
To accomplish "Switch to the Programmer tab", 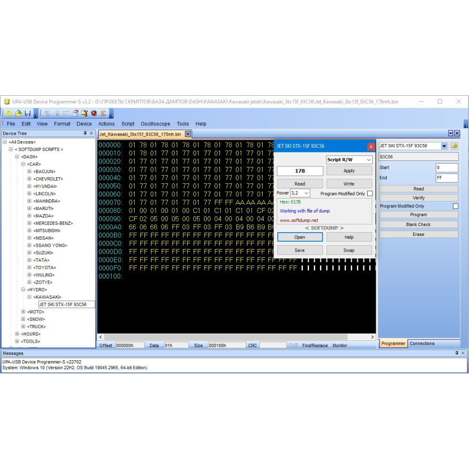I will 393,343.
